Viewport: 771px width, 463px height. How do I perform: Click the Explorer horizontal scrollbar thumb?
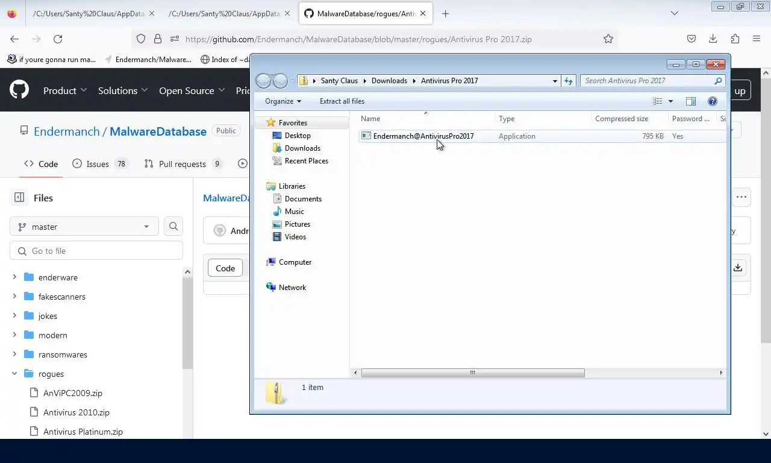pos(473,373)
